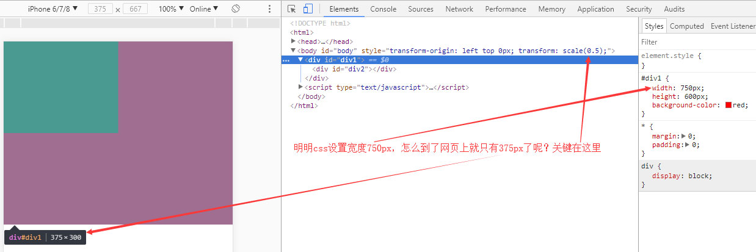Click the Filter styles input field

click(x=697, y=42)
